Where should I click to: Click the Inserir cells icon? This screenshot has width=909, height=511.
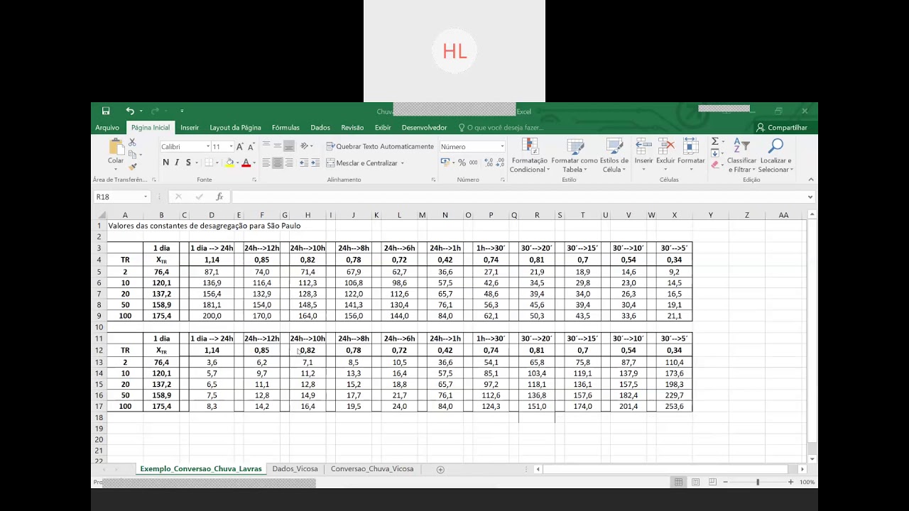(x=643, y=155)
